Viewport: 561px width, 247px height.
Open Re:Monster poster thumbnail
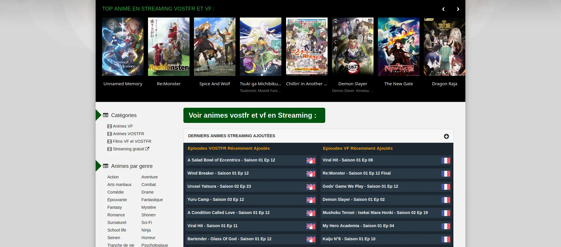pos(169,47)
